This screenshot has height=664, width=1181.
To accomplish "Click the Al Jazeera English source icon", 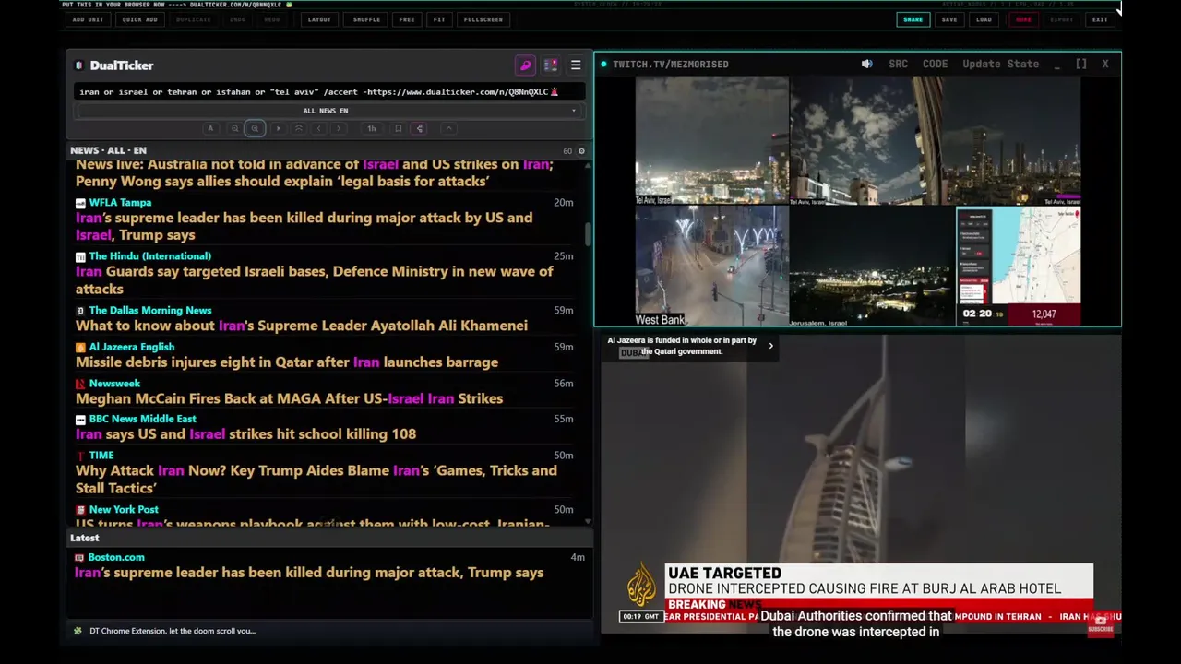I will (x=80, y=348).
